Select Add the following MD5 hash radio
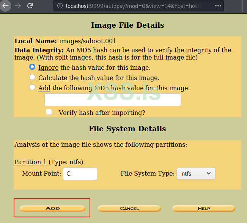The image size is (247, 223). [32, 87]
